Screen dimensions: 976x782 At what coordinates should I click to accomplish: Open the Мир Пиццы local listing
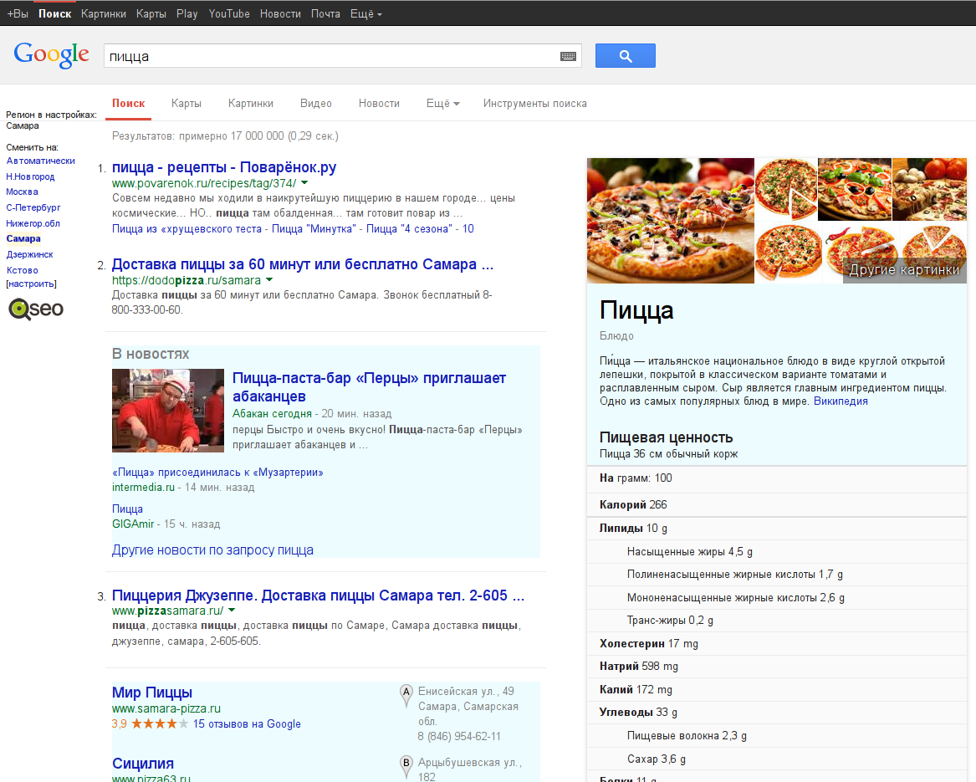tap(152, 693)
